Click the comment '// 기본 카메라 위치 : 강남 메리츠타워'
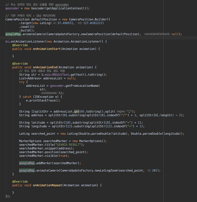This screenshot has height=202, width=197. [30, 16]
